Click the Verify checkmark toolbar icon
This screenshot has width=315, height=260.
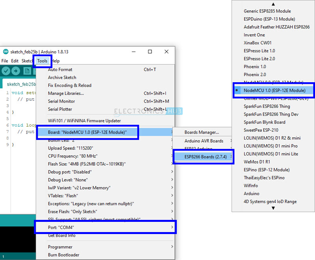6,71
